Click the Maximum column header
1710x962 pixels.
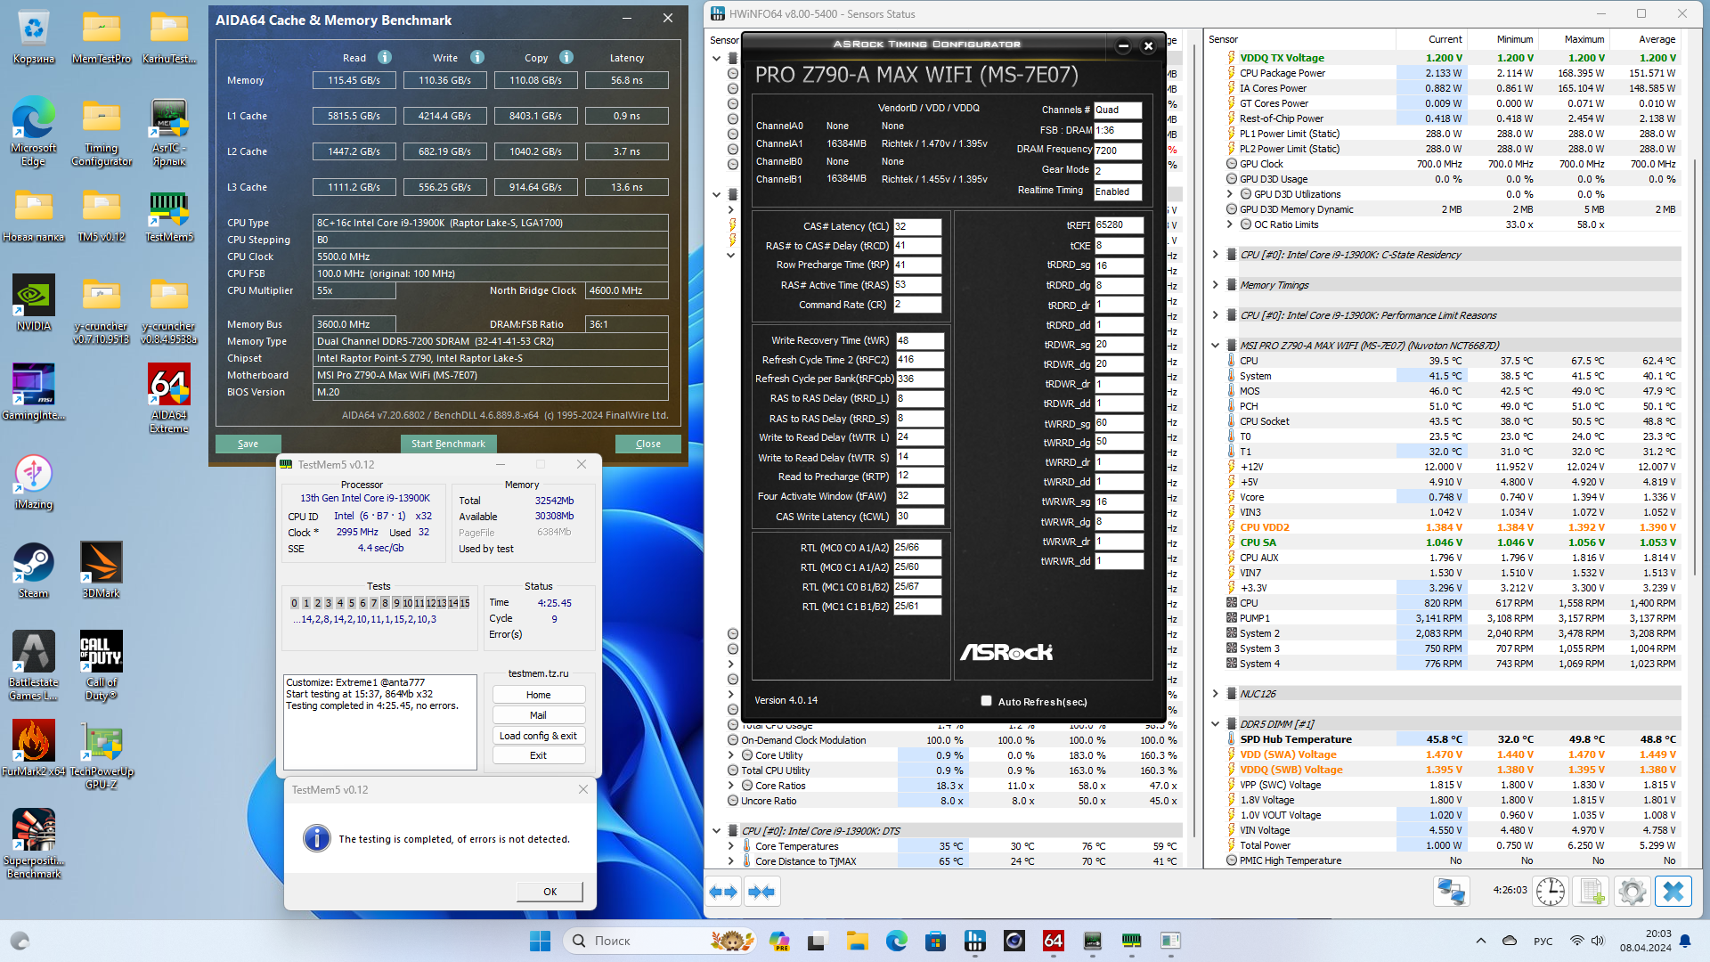pos(1584,39)
